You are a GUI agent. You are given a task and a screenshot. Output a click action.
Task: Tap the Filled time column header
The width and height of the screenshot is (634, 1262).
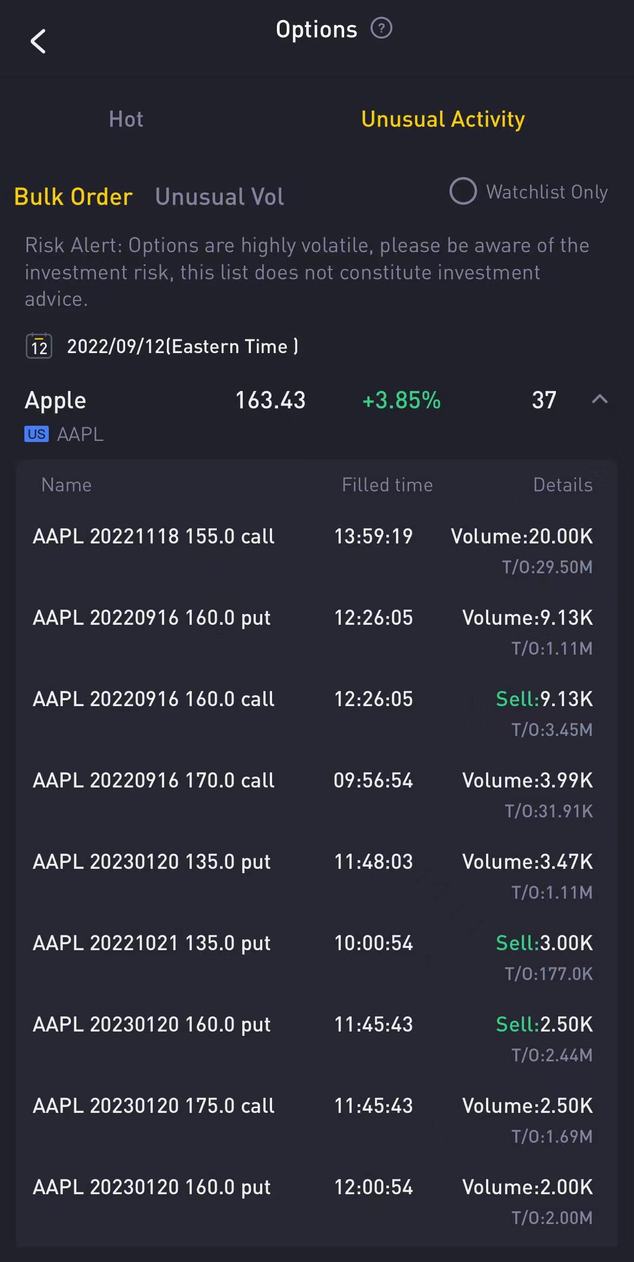pyautogui.click(x=387, y=485)
